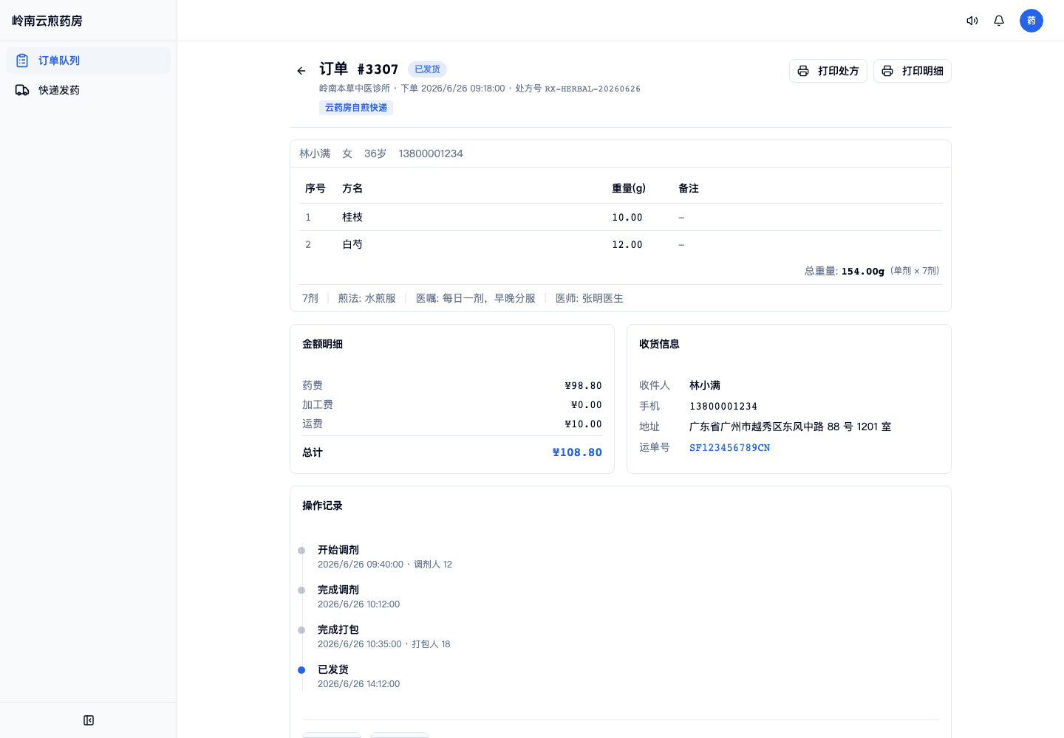Click 煎法: 水煎服 text

(367, 298)
